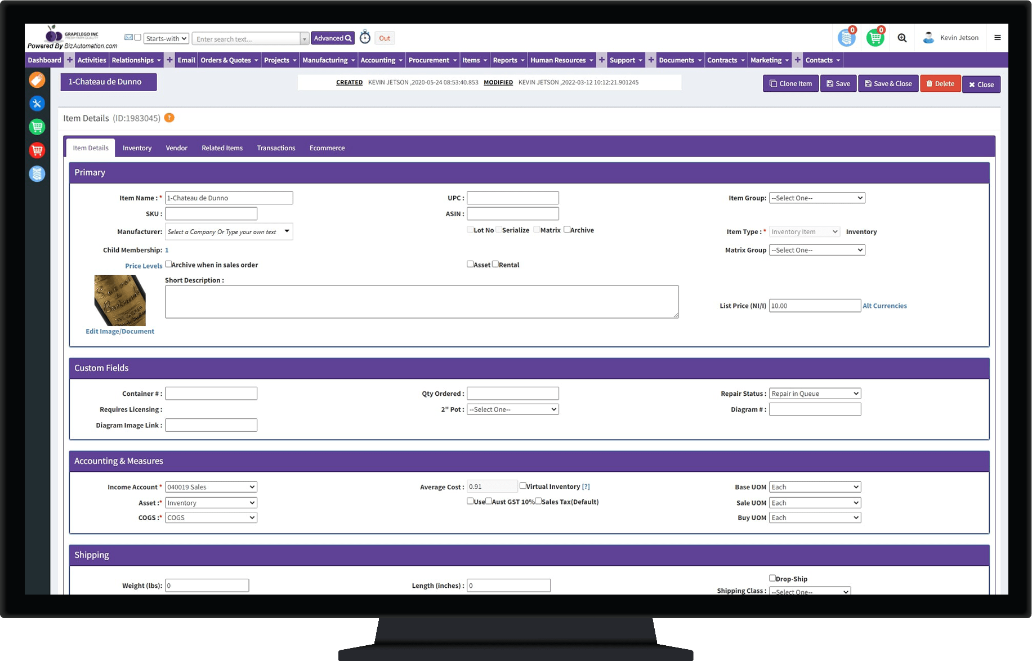Open the blue tools sidebar icon
Viewport: 1032px width, 661px height.
pyautogui.click(x=37, y=104)
